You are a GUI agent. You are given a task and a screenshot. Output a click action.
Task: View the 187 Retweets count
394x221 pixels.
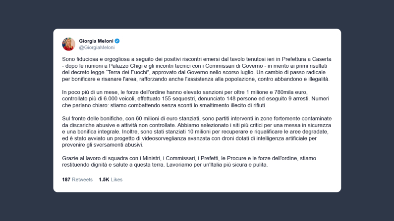point(77,179)
